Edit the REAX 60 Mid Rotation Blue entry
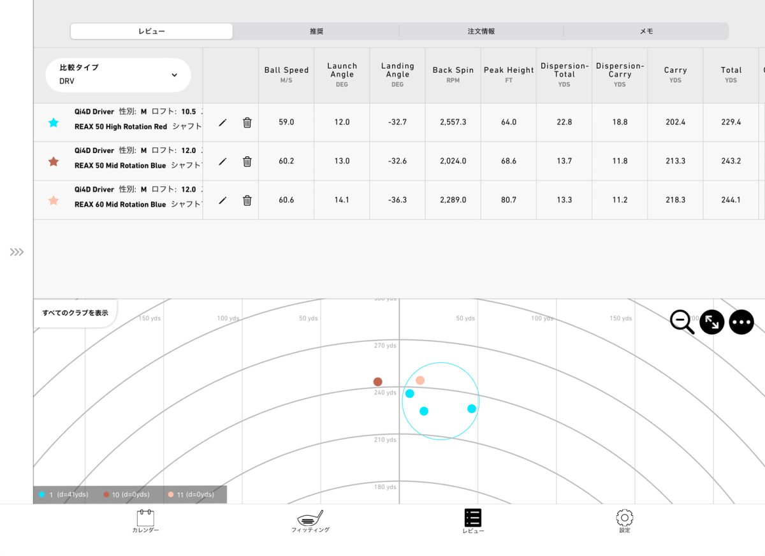Image resolution: width=765 pixels, height=556 pixels. point(222,200)
